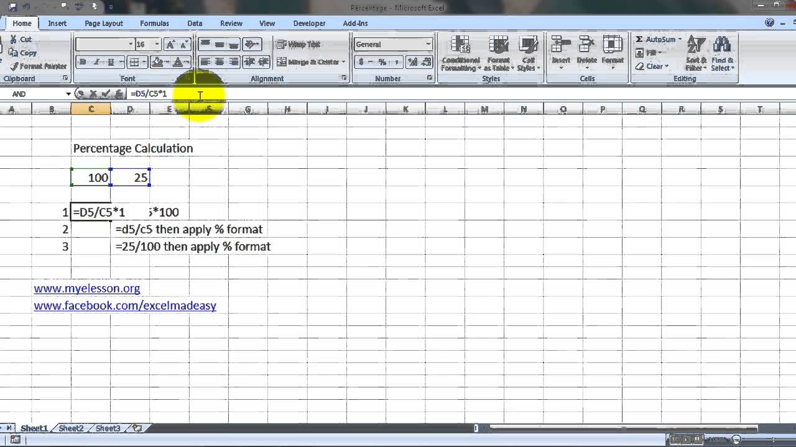Expand the General number format dropdown
The image size is (796, 447).
428,44
